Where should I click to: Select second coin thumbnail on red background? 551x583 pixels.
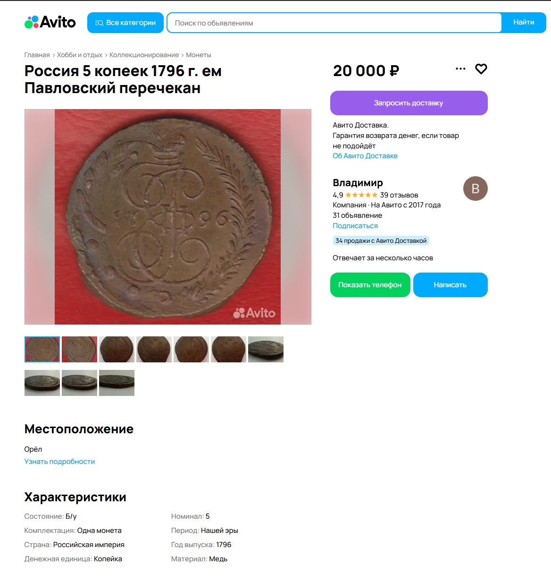tap(79, 349)
